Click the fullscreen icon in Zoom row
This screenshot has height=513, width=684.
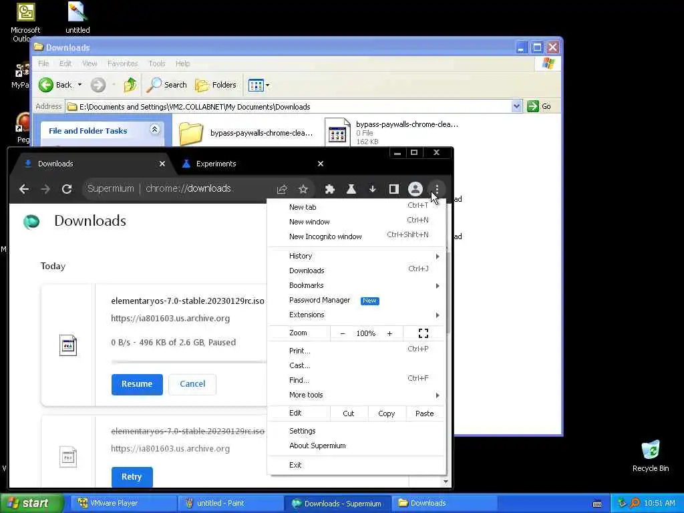423,333
